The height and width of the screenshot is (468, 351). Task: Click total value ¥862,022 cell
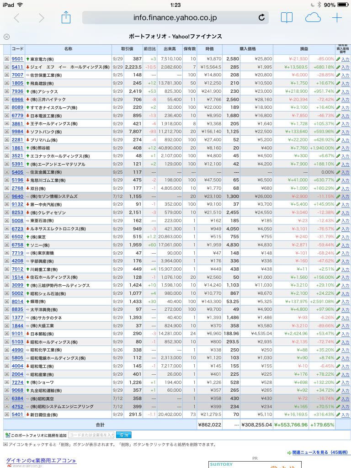point(209,425)
